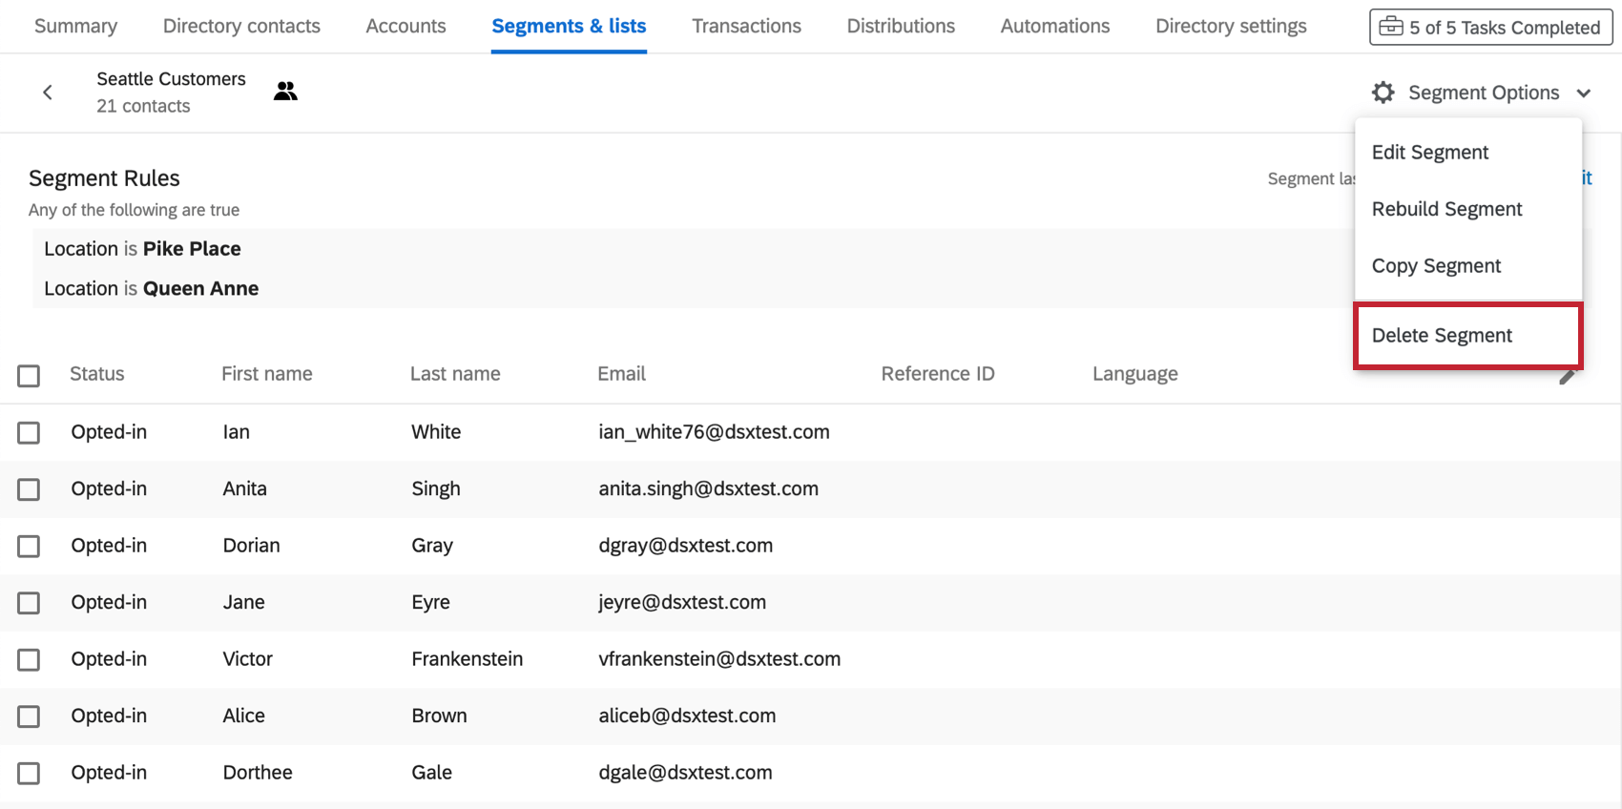
Task: Choose Delete Segment from the menu
Action: click(1442, 336)
